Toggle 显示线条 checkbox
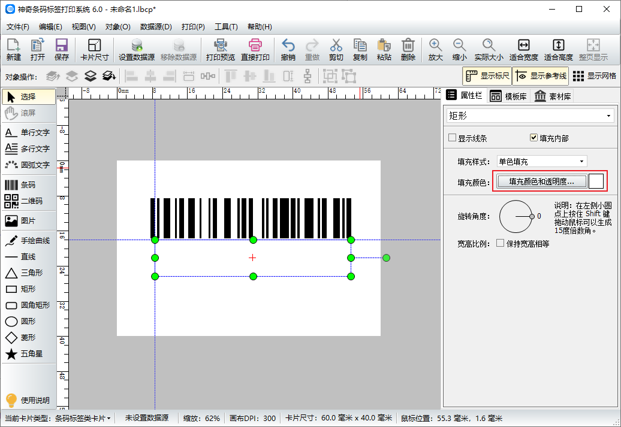The image size is (621, 427). pyautogui.click(x=453, y=138)
